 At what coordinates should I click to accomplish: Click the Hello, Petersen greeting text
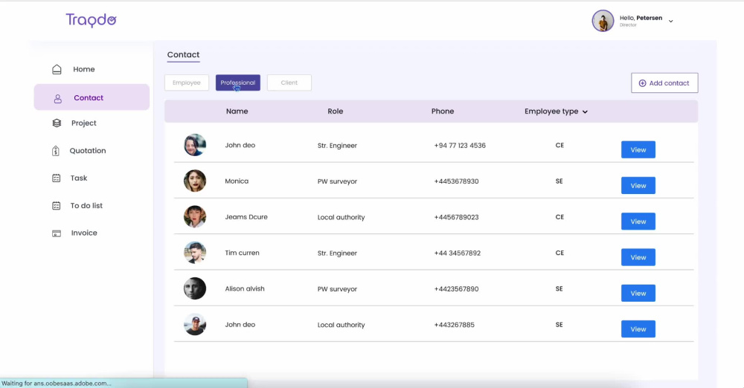[x=641, y=18]
